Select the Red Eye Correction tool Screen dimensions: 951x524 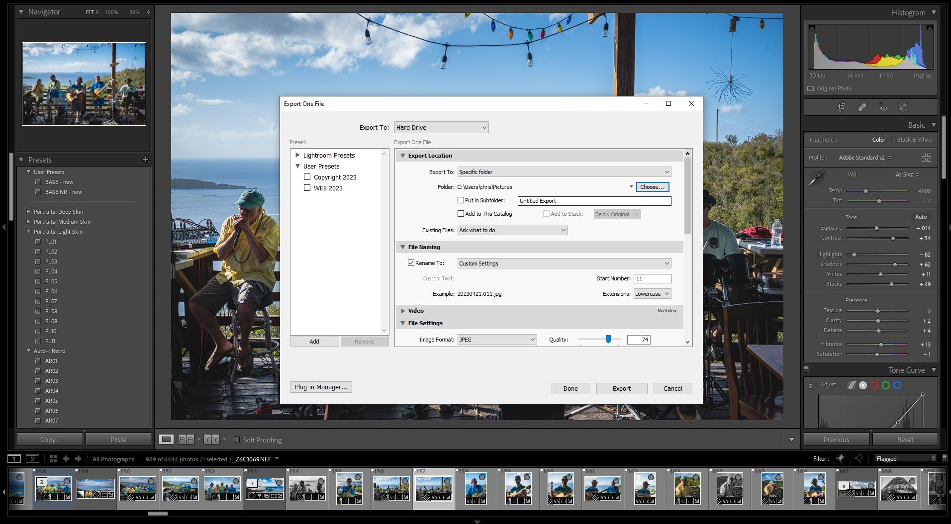pyautogui.click(x=883, y=107)
